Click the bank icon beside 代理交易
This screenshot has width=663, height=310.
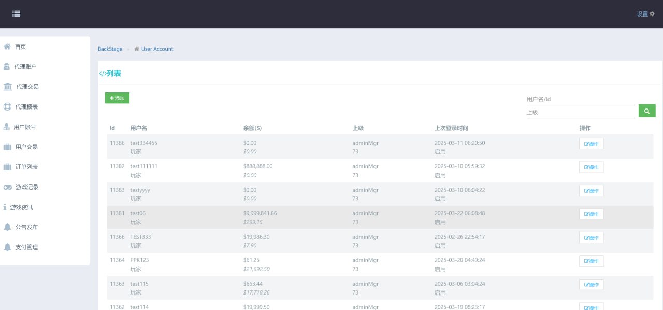point(8,86)
